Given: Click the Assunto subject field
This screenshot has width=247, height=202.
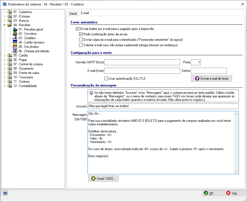Looking at the screenshot, I should (x=163, y=106).
